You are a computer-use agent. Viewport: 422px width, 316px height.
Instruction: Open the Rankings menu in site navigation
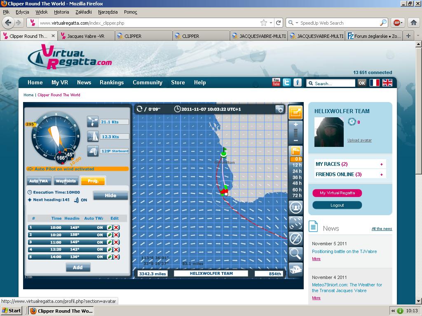coord(112,82)
